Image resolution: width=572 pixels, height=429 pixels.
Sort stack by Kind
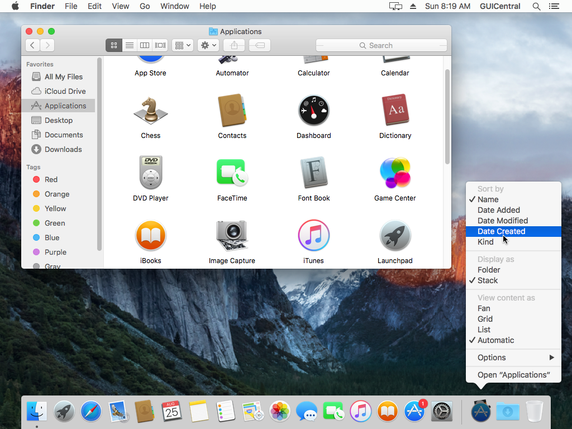click(513, 242)
